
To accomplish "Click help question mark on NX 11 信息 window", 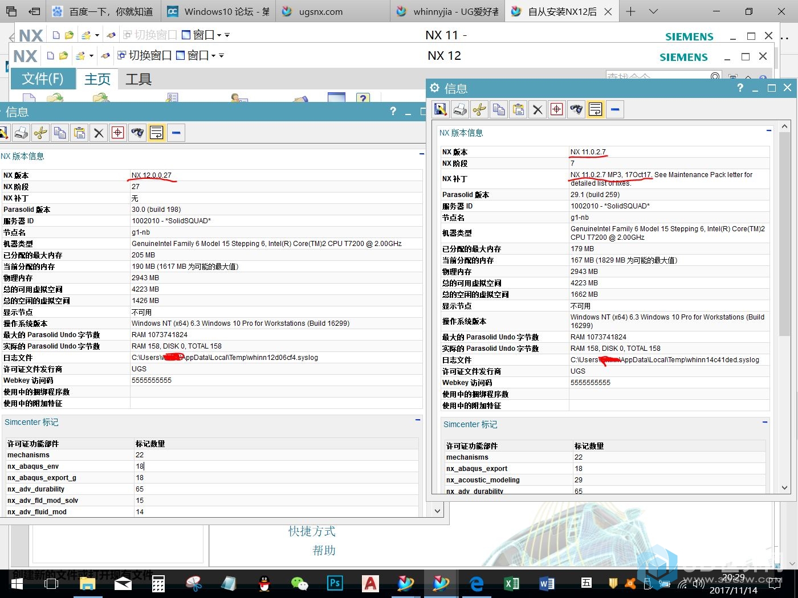I will pyautogui.click(x=740, y=88).
